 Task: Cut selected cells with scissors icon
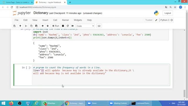point(26,26)
